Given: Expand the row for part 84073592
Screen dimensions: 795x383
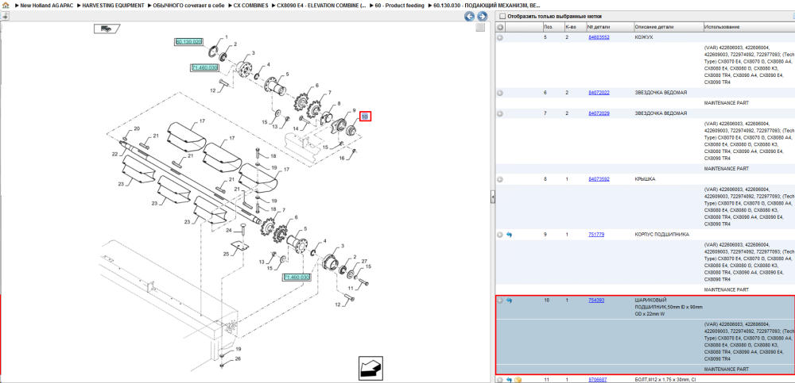Looking at the screenshot, I should pyautogui.click(x=500, y=179).
